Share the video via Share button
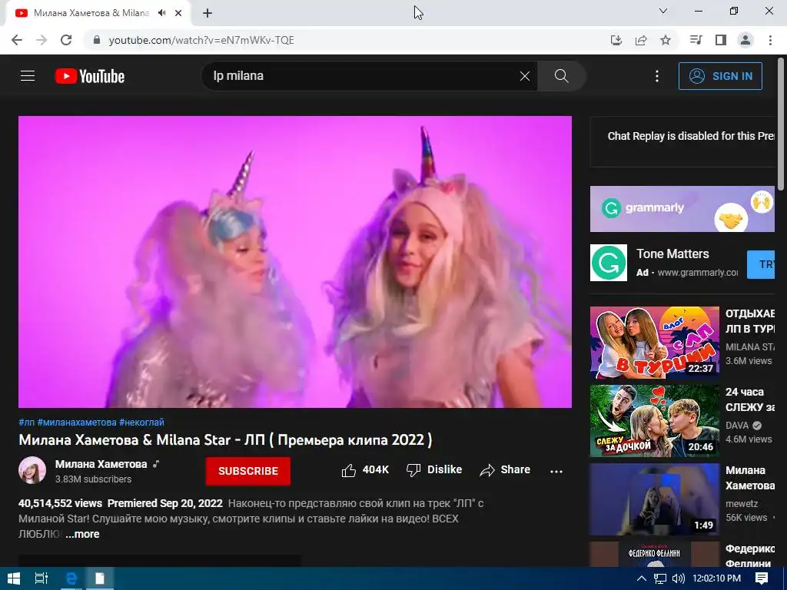787x590 pixels. [505, 469]
